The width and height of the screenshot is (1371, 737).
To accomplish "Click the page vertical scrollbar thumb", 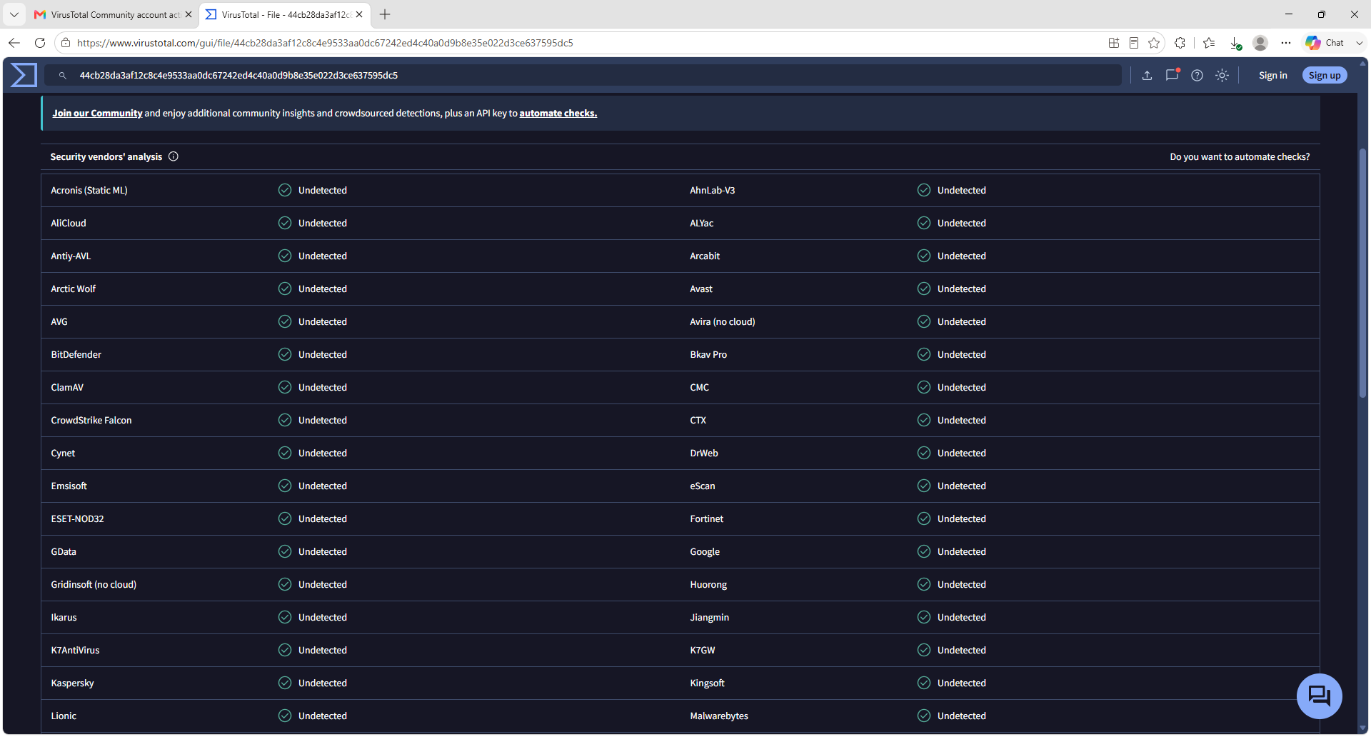I will [x=1362, y=271].
